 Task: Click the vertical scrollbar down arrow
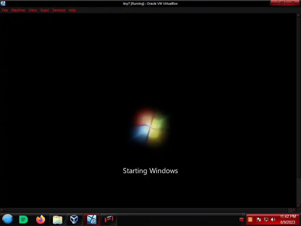pos(299,206)
